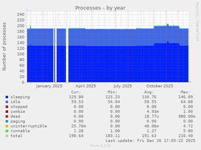201x150 pixels.
Task: Click zombie average value 4.93m
Action: [x=152, y=112]
